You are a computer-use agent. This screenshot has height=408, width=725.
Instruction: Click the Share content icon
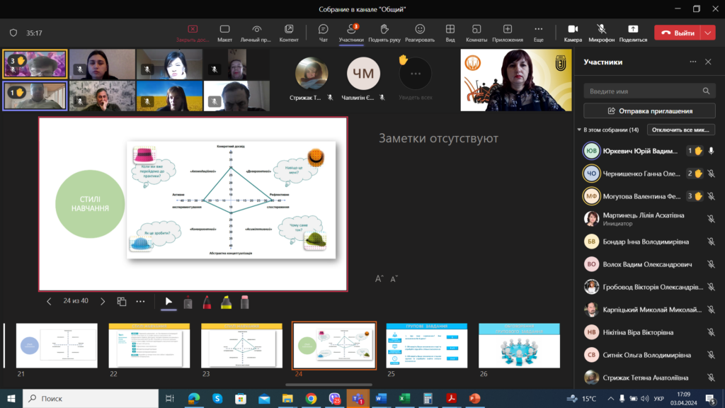click(x=633, y=33)
